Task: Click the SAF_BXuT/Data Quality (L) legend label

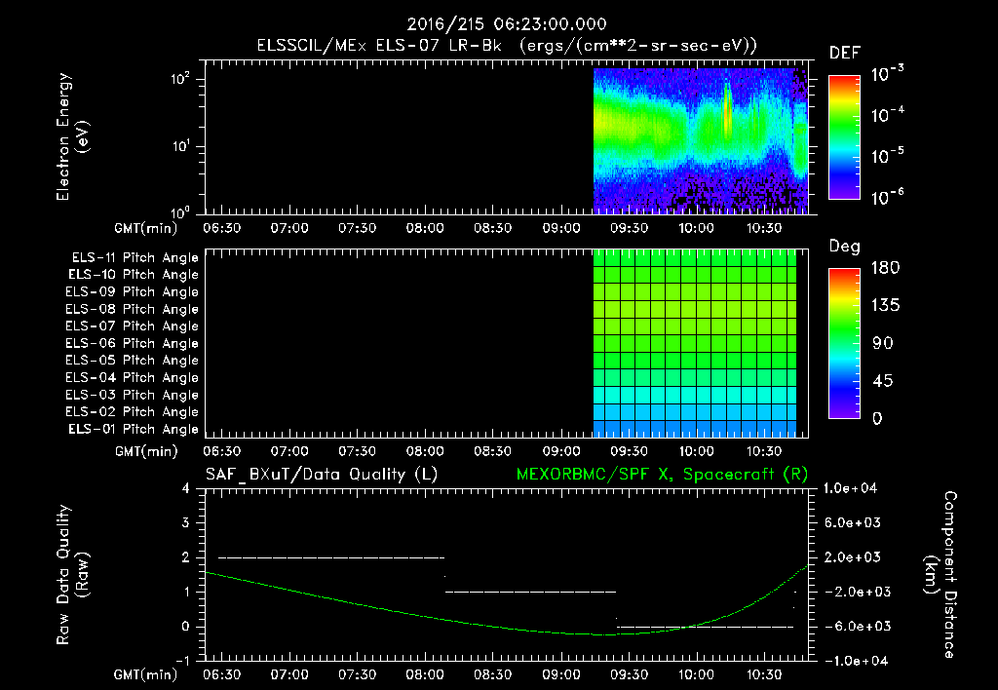Action: 322,475
